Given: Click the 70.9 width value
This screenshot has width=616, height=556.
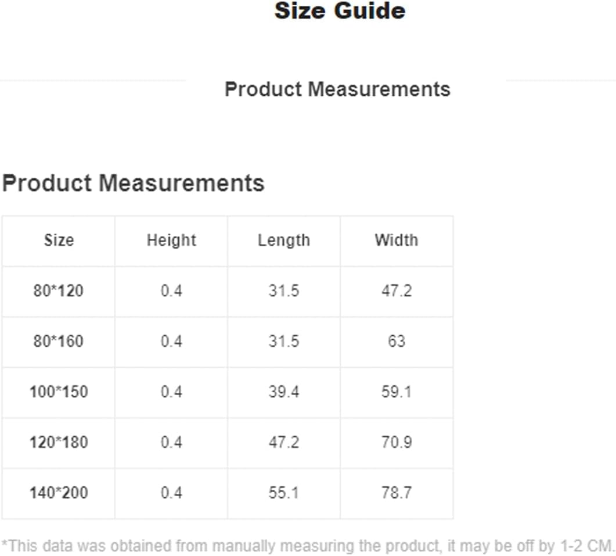Looking at the screenshot, I should 397,442.
